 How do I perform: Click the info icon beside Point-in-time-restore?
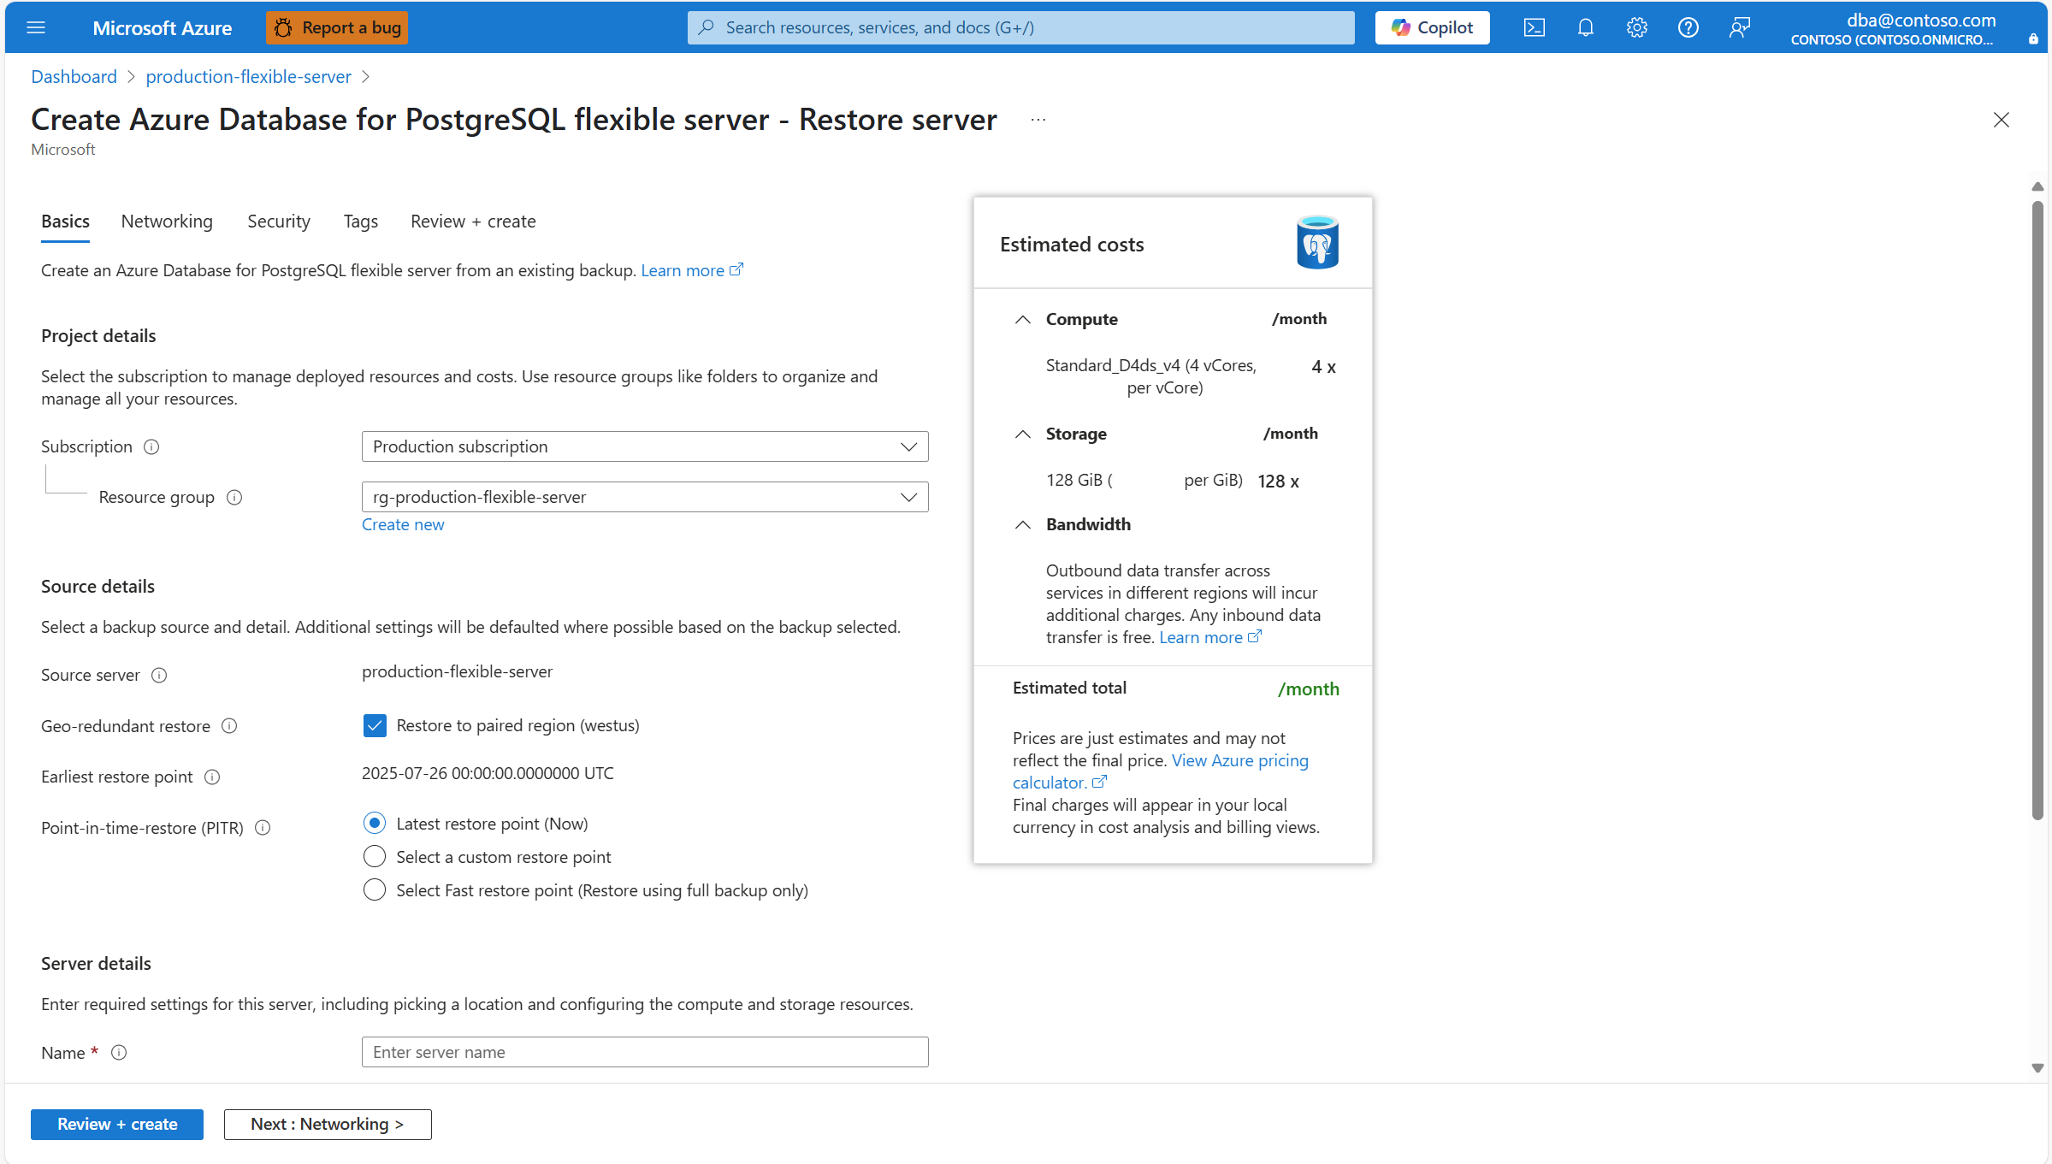pyautogui.click(x=263, y=828)
